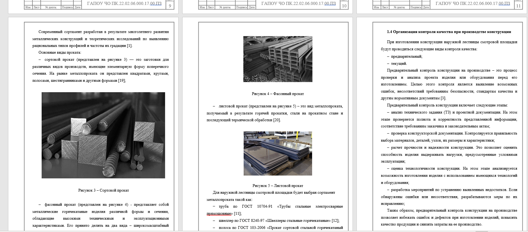Screen dimensions: 528x232
Task: Click heading '1.4 Организация контроля качества'
Action: pyautogui.click(x=449, y=32)
